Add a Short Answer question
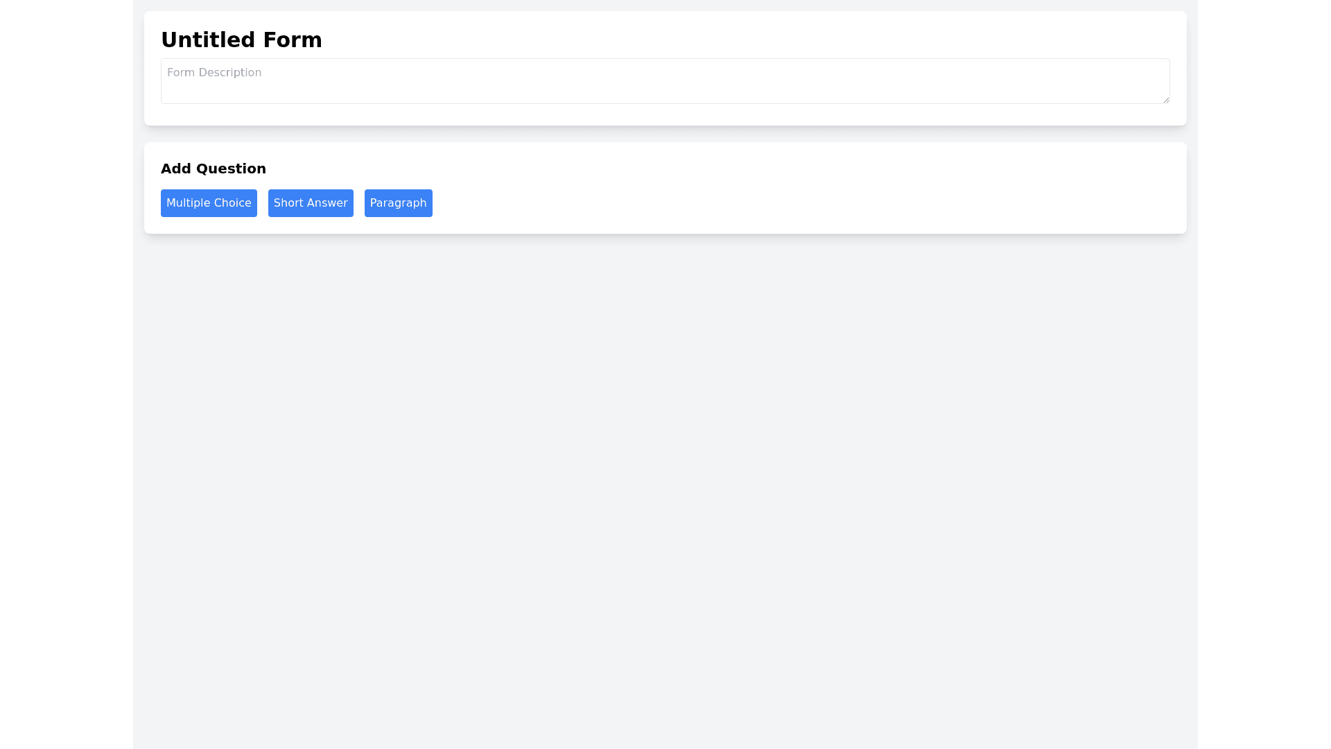The width and height of the screenshot is (1331, 749). point(311,203)
